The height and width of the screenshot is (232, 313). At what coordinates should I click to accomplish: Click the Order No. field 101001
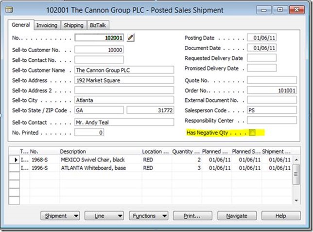pos(272,90)
